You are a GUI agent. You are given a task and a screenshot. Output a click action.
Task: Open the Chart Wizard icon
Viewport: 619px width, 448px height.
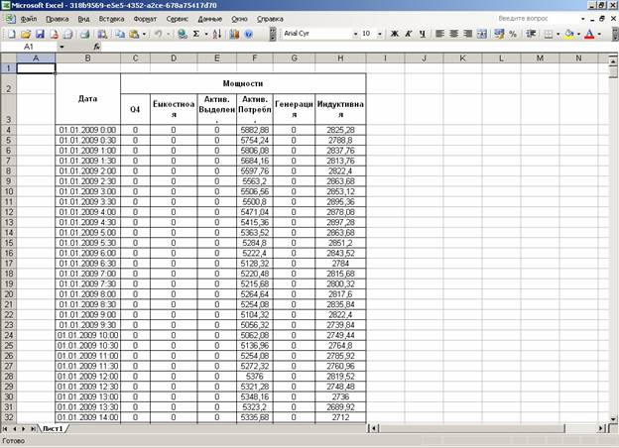tap(234, 34)
